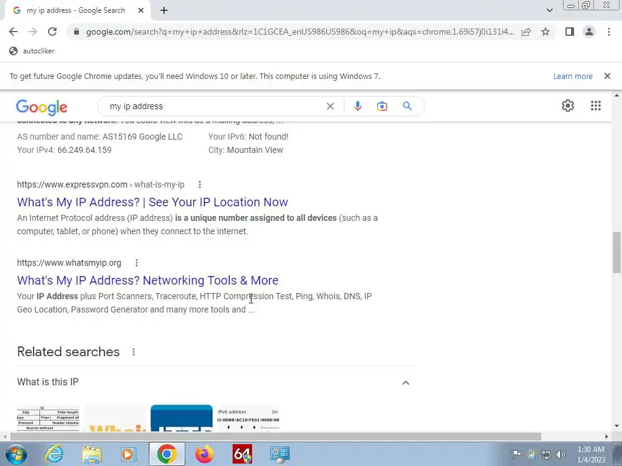Viewport: 622px width, 466px height.
Task: Click the padlock site info icon
Action: tap(77, 32)
